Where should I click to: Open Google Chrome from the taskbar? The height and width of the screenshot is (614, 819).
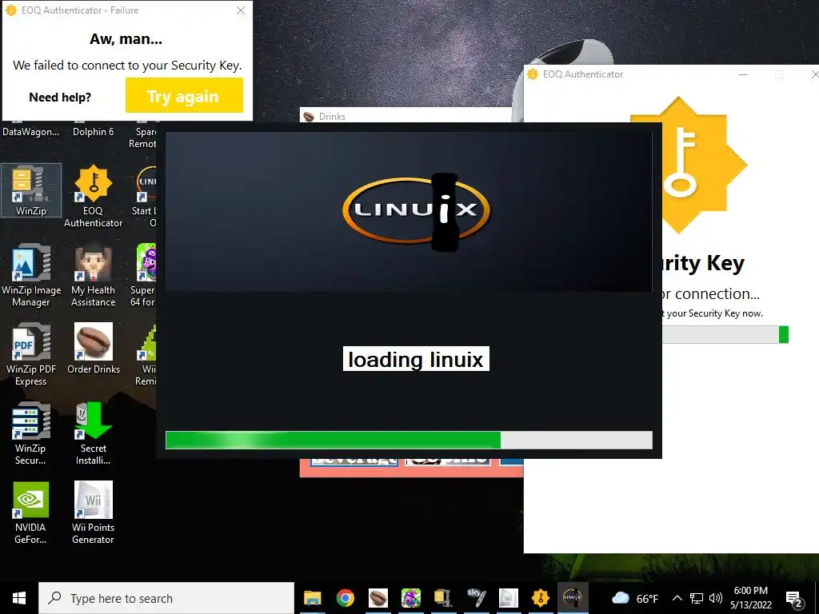(x=346, y=598)
